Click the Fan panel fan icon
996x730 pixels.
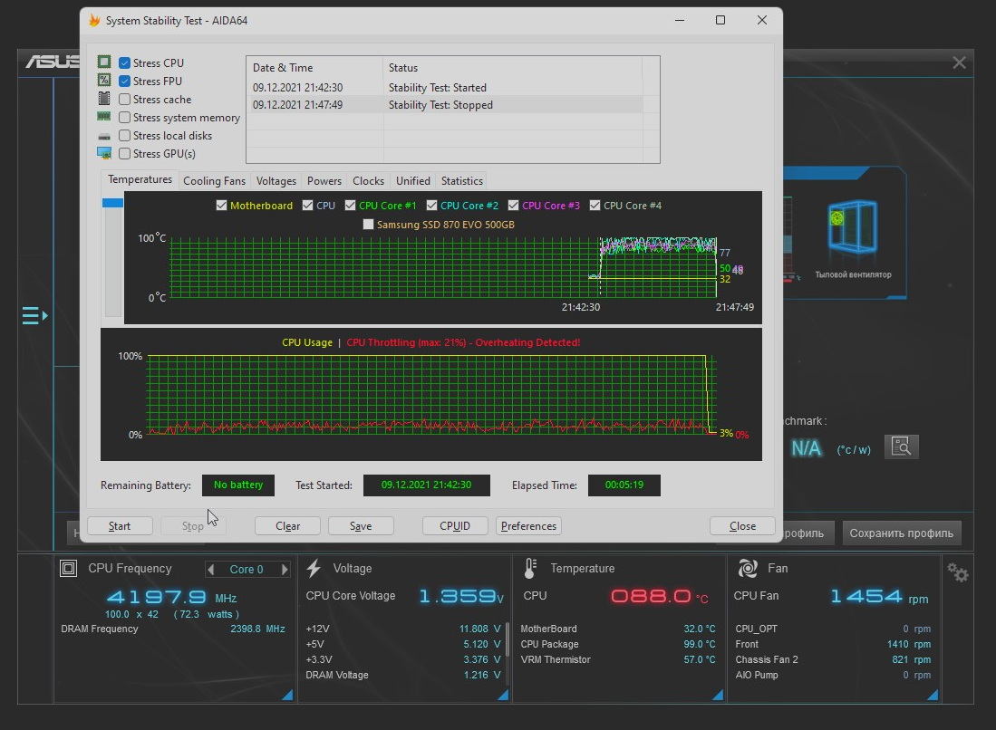pyautogui.click(x=748, y=568)
